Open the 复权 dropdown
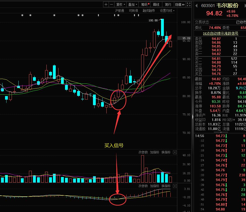The height and width of the screenshot is (212, 246). pyautogui.click(x=120, y=5)
